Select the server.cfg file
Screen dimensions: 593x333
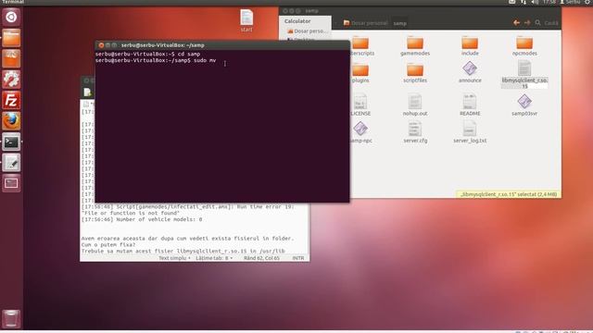pyautogui.click(x=415, y=132)
